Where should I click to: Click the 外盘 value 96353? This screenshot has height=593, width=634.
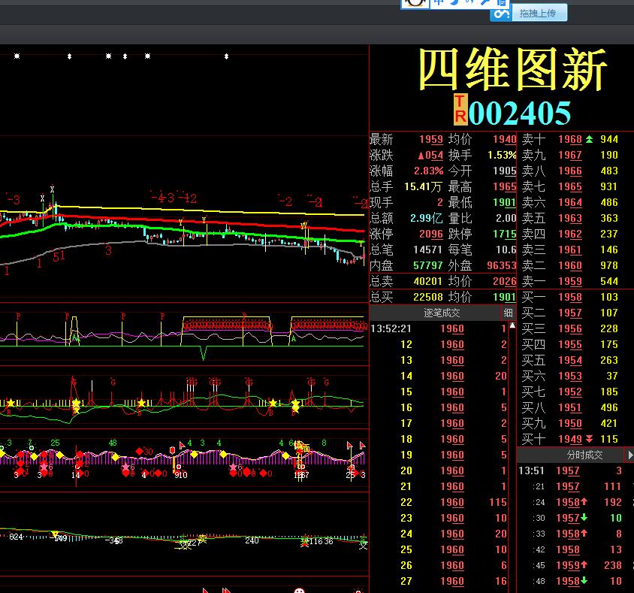click(x=501, y=266)
